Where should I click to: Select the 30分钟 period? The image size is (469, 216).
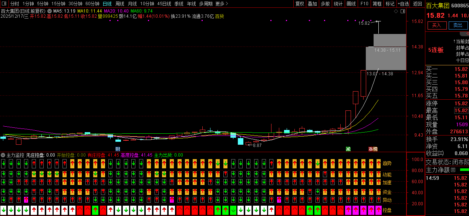pyautogui.click(x=75, y=4)
